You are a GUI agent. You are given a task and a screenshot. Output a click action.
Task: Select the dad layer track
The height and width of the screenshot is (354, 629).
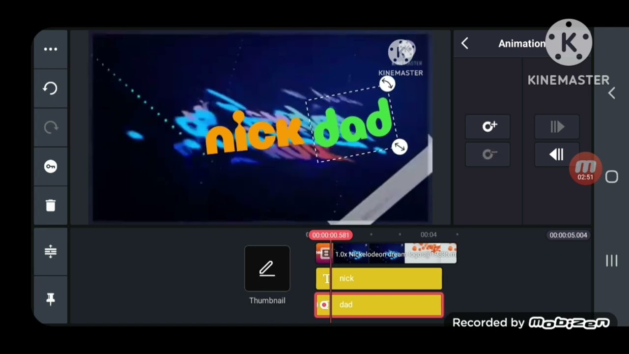point(379,305)
